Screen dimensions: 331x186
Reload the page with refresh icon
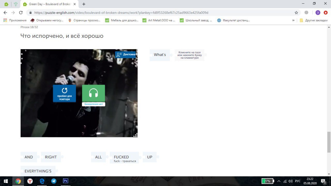[x=21, y=12]
